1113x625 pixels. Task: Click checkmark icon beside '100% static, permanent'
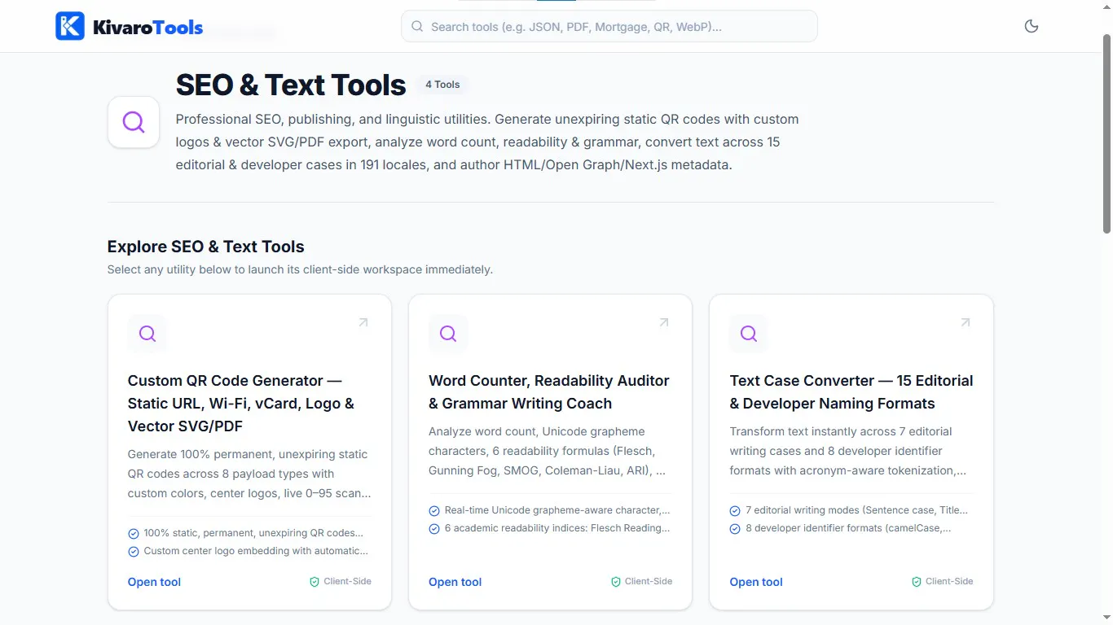tap(134, 534)
